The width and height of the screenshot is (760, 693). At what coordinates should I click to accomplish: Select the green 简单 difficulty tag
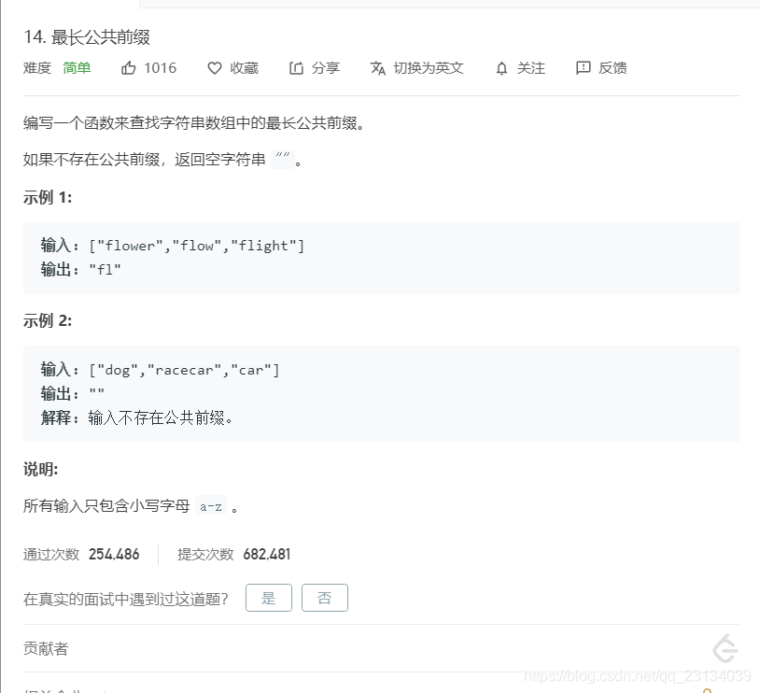77,67
